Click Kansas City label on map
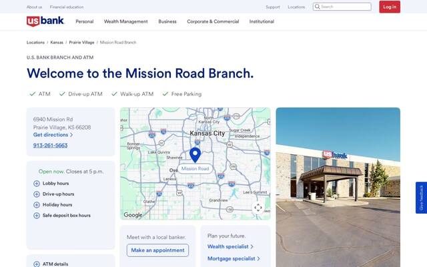The height and width of the screenshot is (267, 427). click(207, 133)
